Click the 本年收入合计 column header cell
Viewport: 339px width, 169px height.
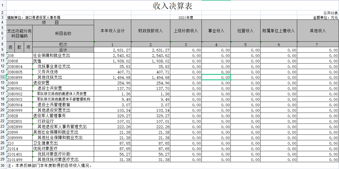(x=112, y=31)
